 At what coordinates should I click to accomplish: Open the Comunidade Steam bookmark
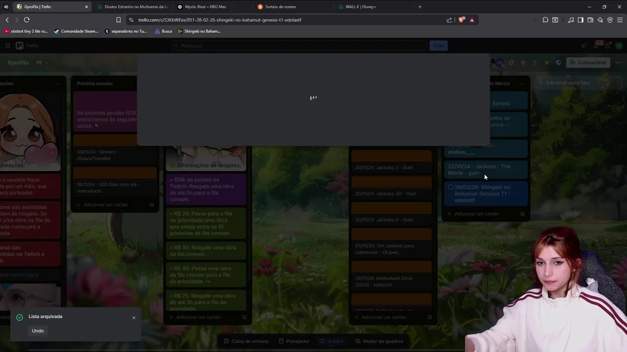[x=76, y=31]
